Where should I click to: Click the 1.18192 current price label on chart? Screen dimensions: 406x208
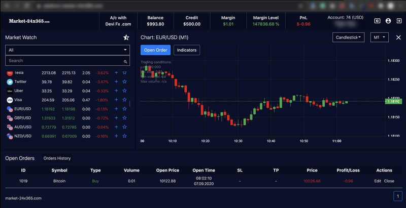pos(394,102)
